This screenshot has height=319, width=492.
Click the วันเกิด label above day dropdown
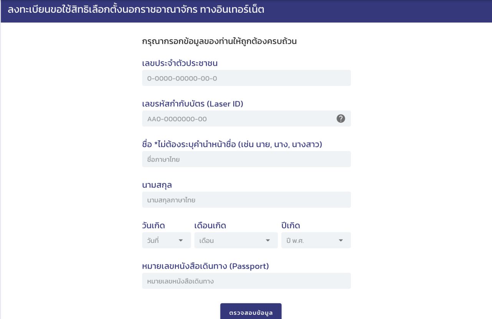(153, 226)
